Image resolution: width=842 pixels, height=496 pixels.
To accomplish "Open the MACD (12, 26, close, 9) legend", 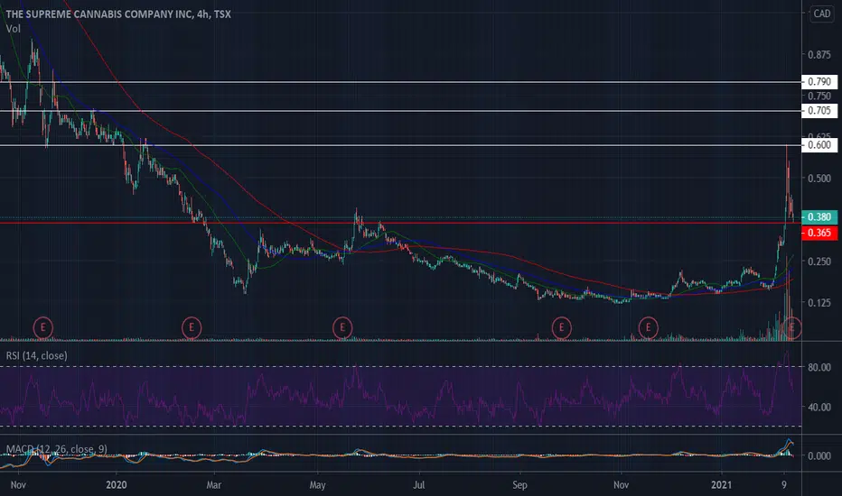I will (56, 449).
